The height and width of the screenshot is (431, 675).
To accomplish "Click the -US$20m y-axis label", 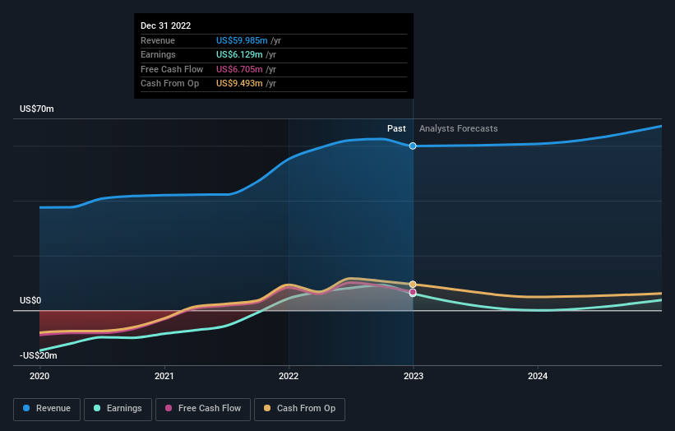I will click(x=39, y=355).
